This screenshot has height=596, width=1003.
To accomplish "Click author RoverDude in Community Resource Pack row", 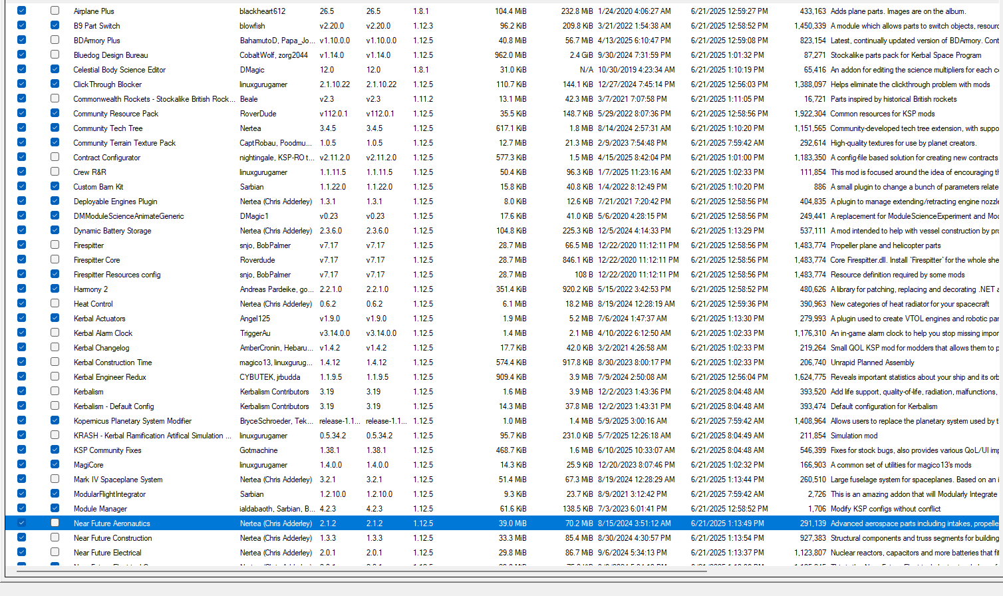I will 258,114.
